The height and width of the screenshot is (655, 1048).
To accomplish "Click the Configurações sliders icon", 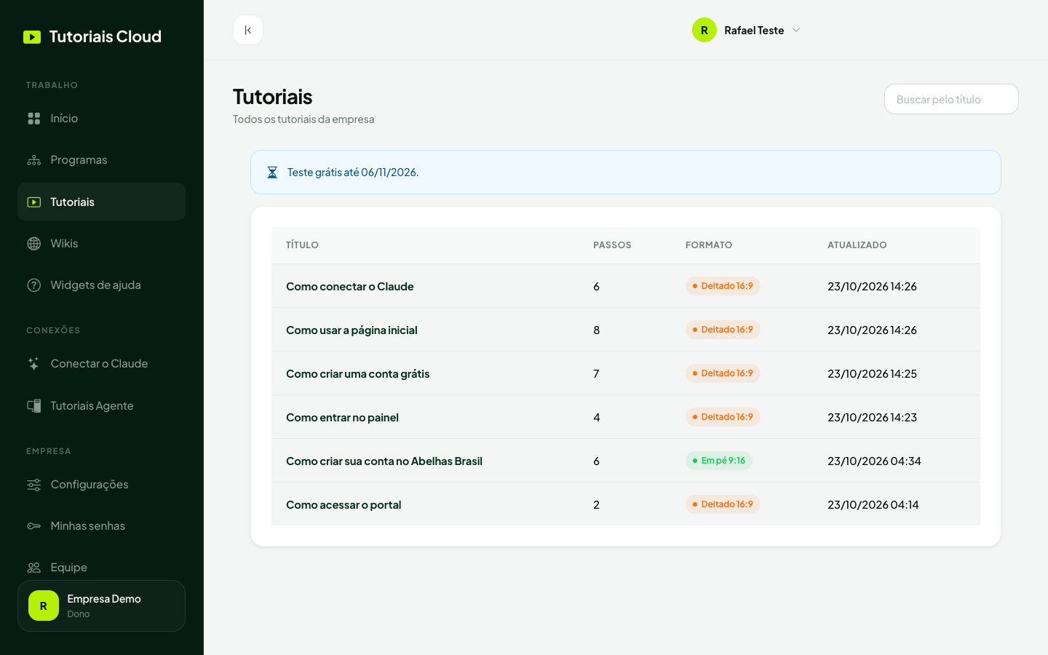I will click(34, 485).
